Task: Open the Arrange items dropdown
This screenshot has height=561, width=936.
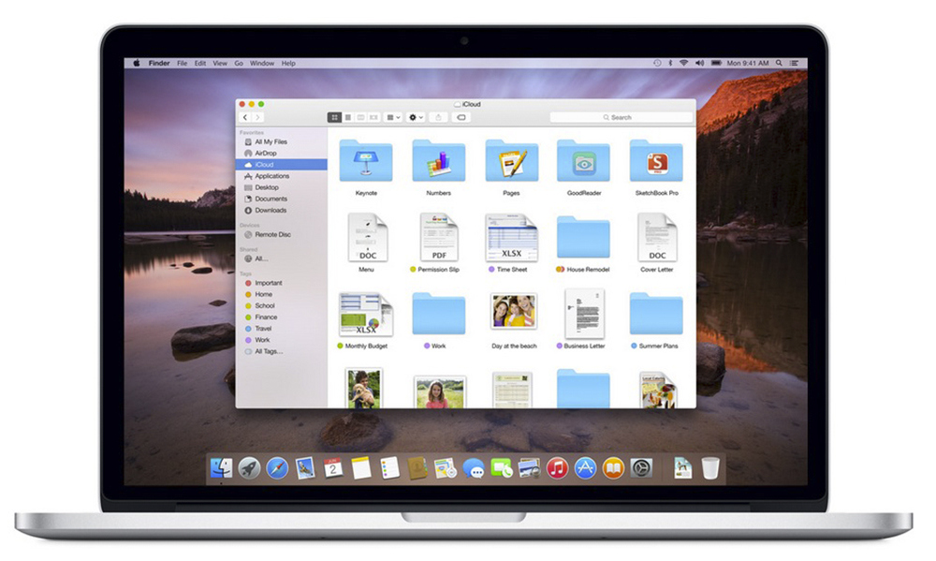Action: [393, 118]
